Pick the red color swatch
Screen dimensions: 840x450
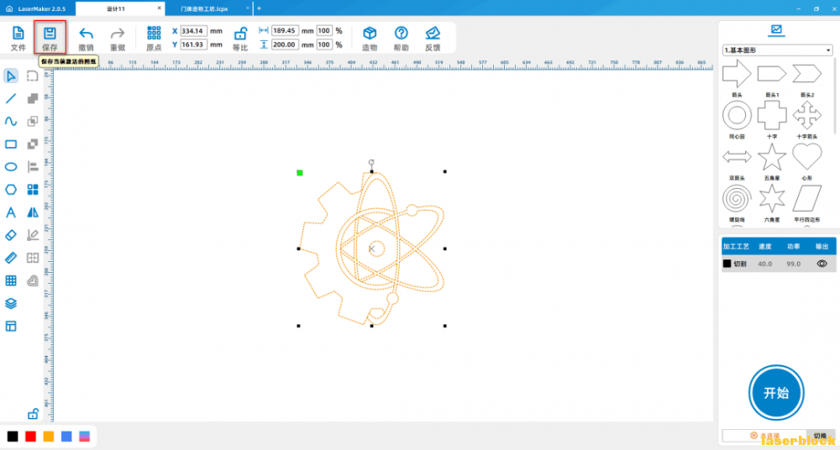point(30,436)
